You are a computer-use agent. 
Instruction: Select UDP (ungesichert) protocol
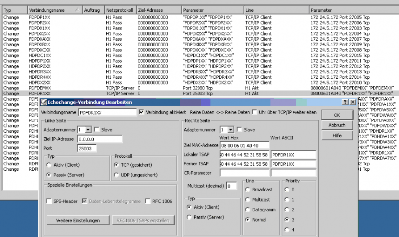pos(117,175)
